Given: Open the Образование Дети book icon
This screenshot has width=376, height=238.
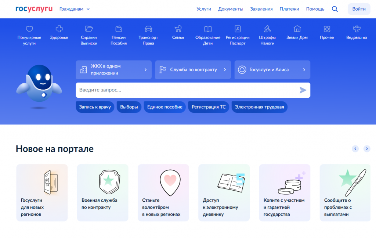Looking at the screenshot, I should pyautogui.click(x=208, y=29).
